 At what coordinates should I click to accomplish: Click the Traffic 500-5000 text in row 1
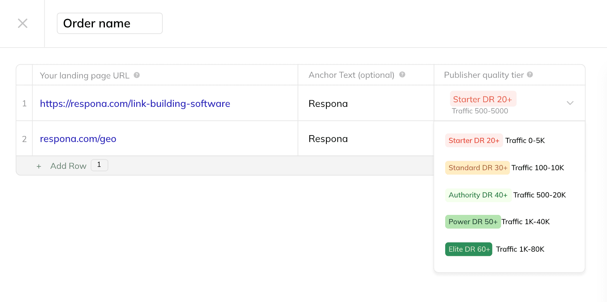point(480,111)
